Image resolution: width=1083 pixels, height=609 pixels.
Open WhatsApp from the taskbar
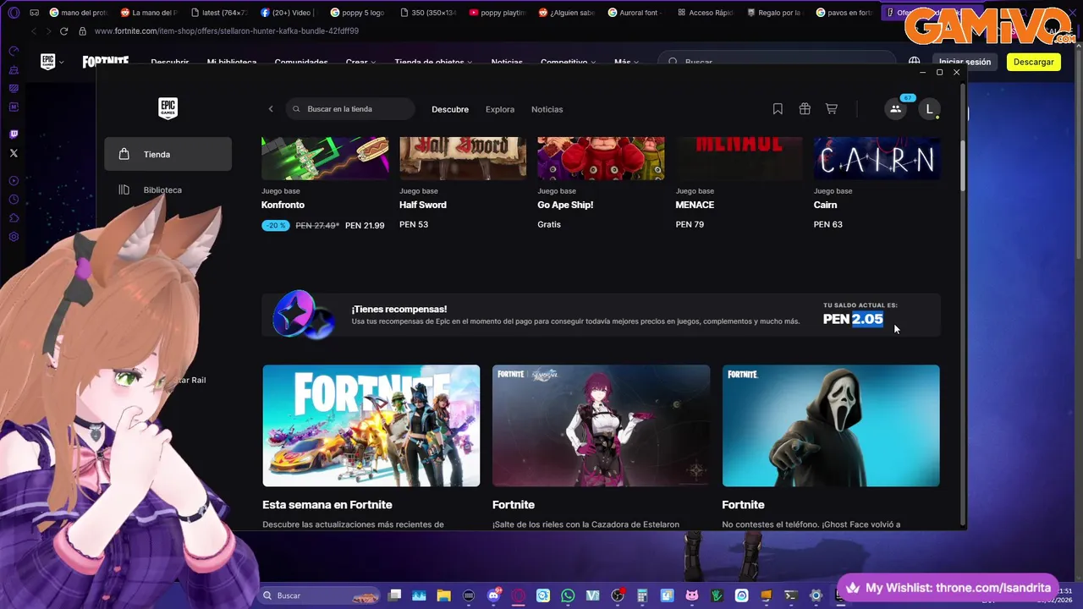click(x=568, y=595)
